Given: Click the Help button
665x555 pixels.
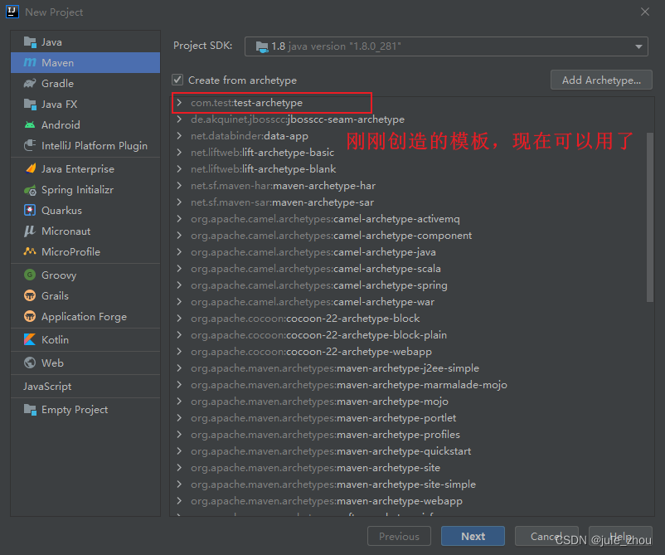Looking at the screenshot, I should 620,536.
